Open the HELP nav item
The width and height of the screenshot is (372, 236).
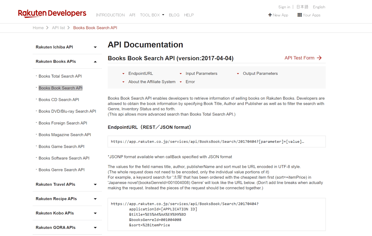coord(189,15)
